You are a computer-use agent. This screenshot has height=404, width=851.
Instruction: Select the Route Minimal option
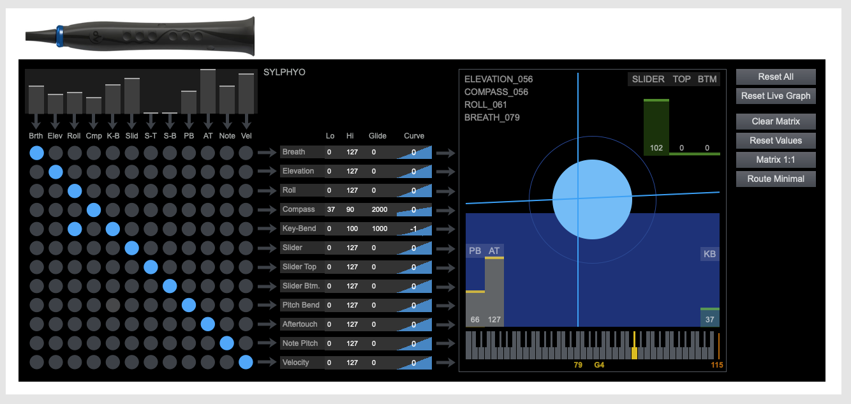tap(776, 179)
